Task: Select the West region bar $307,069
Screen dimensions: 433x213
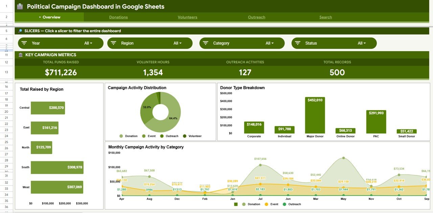Action: tap(57, 187)
